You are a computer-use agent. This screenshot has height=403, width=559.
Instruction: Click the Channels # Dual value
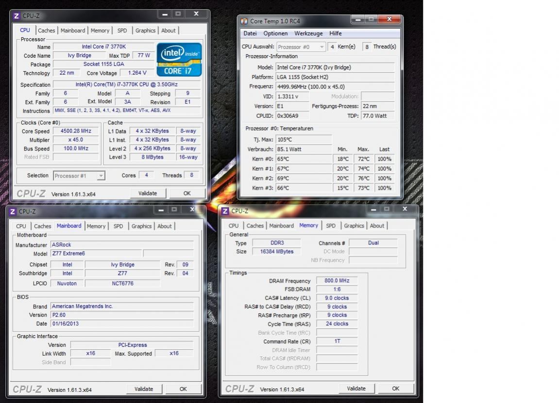click(x=373, y=243)
